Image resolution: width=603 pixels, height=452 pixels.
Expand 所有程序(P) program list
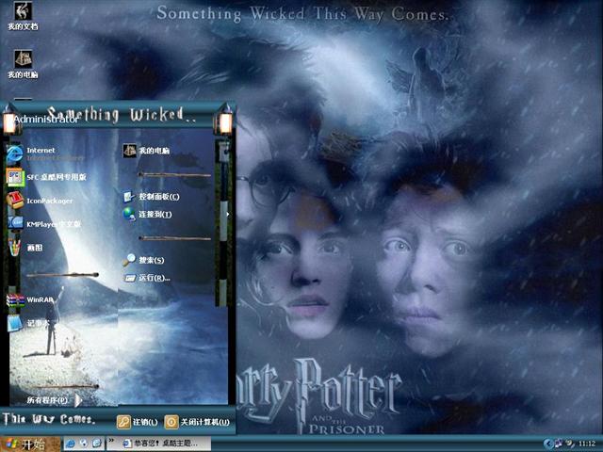click(55, 400)
